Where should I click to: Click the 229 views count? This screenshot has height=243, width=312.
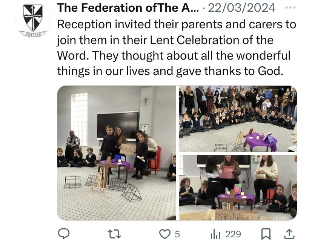[233, 234]
